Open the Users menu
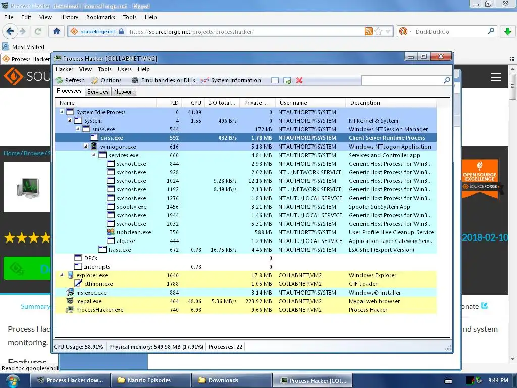The image size is (517, 388). click(125, 69)
